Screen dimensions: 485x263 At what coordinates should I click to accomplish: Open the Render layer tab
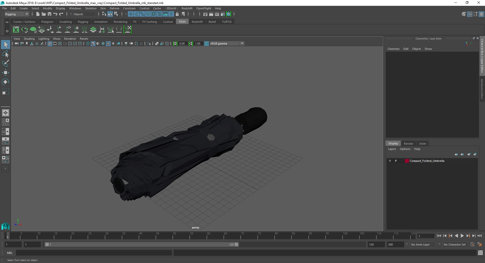point(408,144)
